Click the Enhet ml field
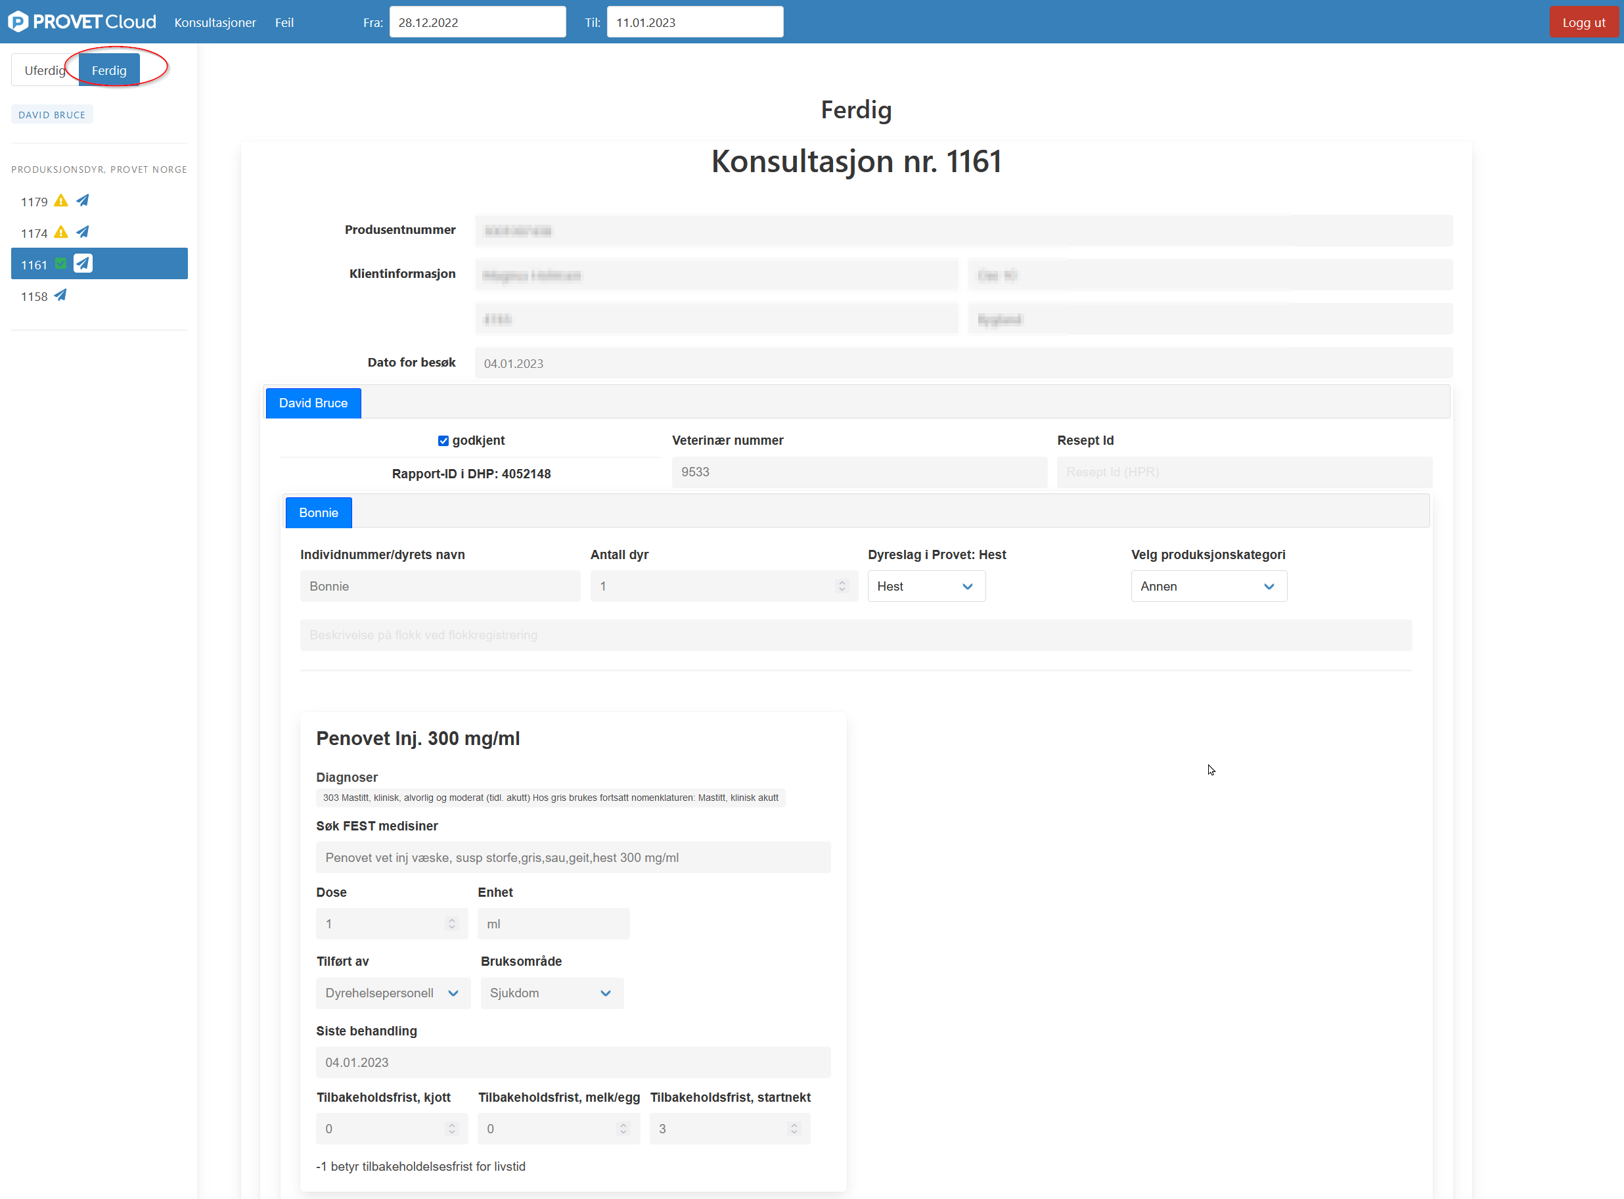 554,924
